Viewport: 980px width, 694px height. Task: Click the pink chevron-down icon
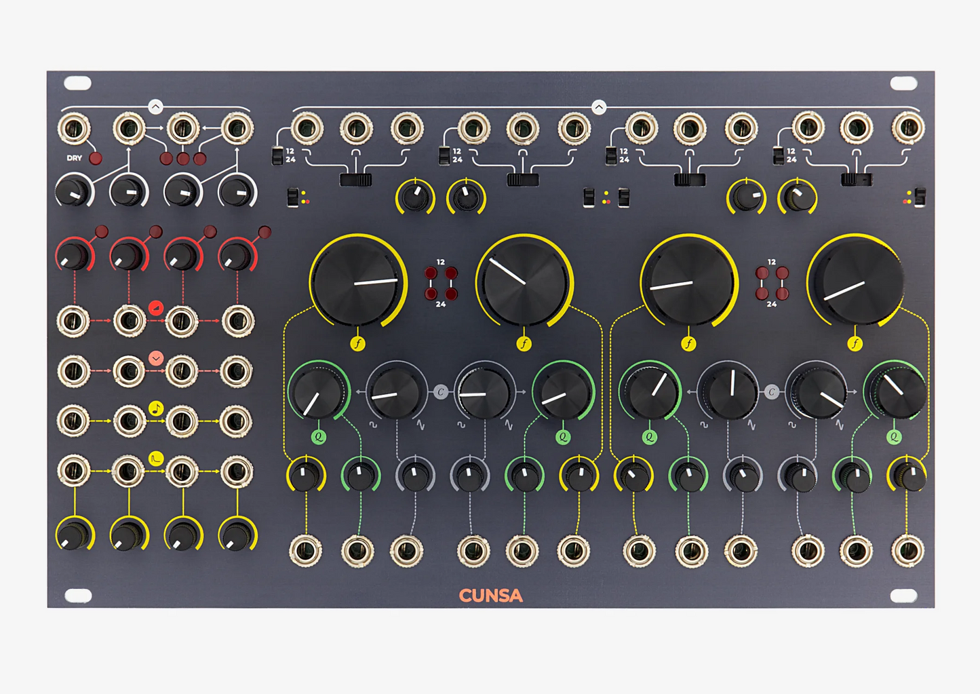156,358
